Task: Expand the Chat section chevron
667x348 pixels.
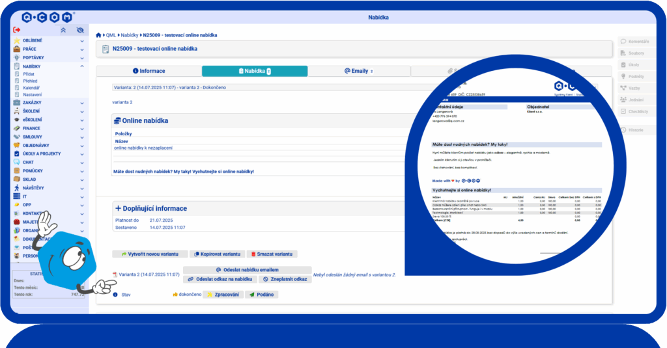Action: [82, 163]
